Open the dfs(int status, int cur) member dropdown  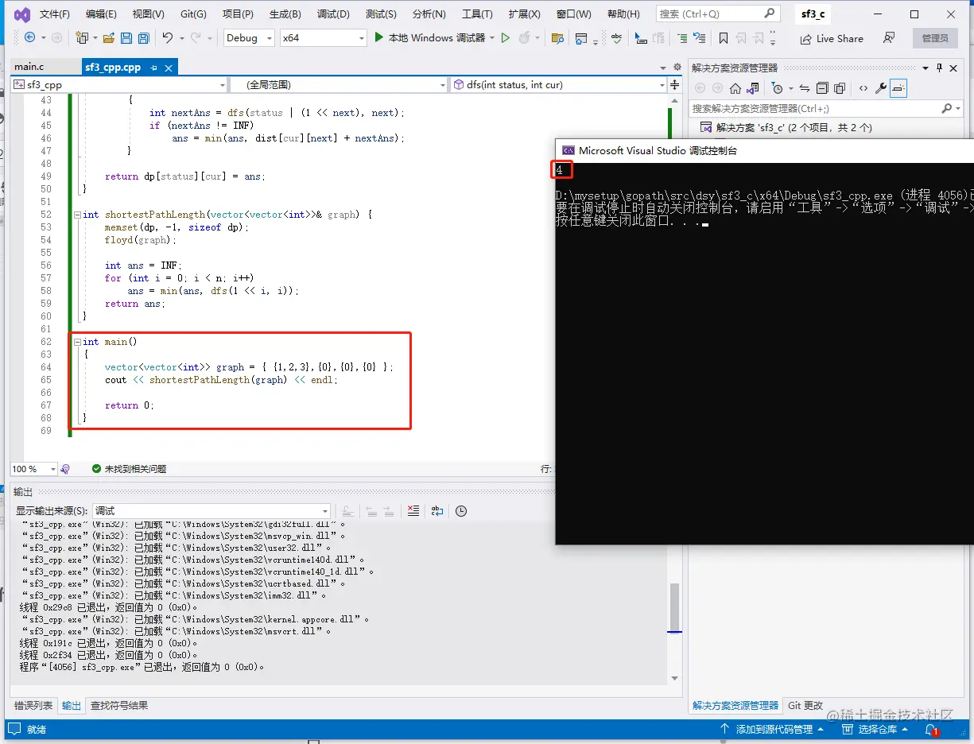pos(559,84)
